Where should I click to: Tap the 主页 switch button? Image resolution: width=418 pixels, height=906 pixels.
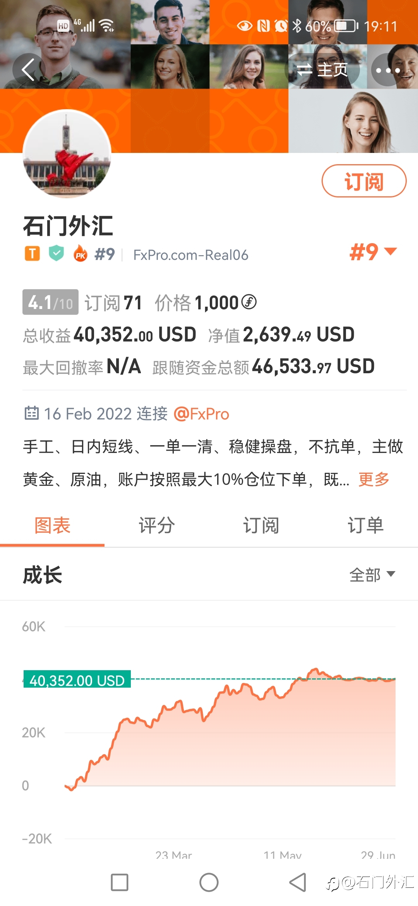pyautogui.click(x=322, y=70)
